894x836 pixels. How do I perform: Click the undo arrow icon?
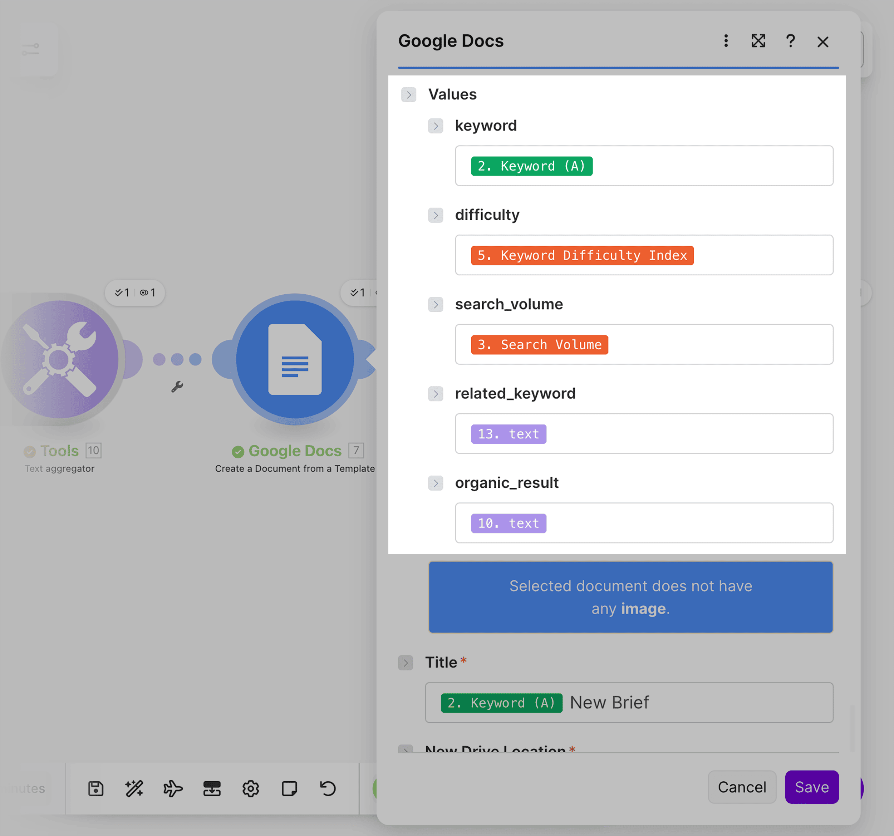click(328, 788)
